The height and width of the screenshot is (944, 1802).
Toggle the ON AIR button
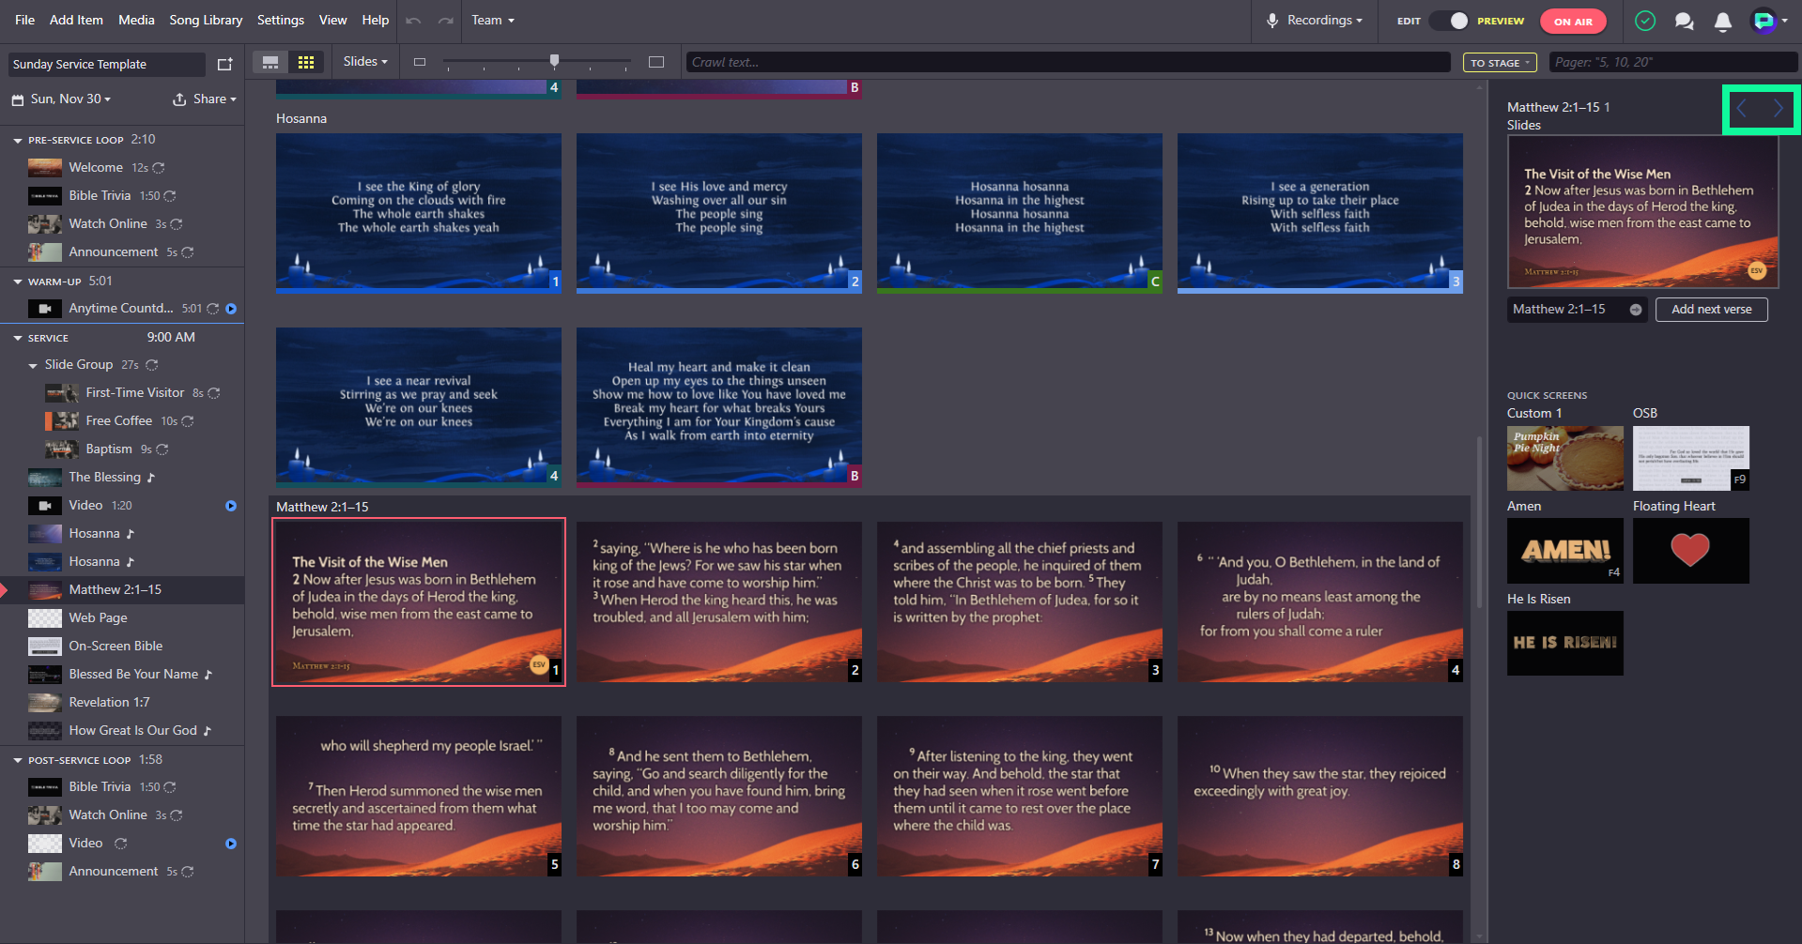1573,22
